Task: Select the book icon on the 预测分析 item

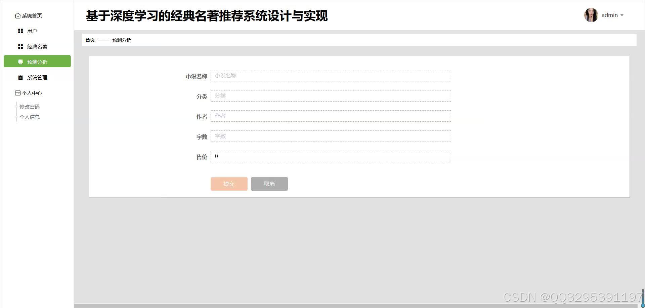Action: tap(20, 62)
